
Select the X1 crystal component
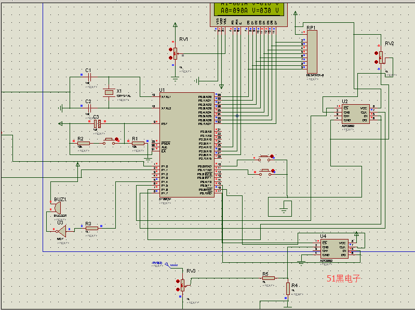109,92
